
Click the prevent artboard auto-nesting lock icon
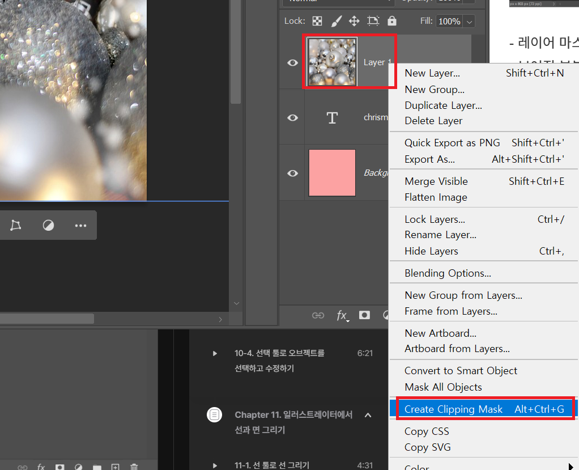coord(373,21)
